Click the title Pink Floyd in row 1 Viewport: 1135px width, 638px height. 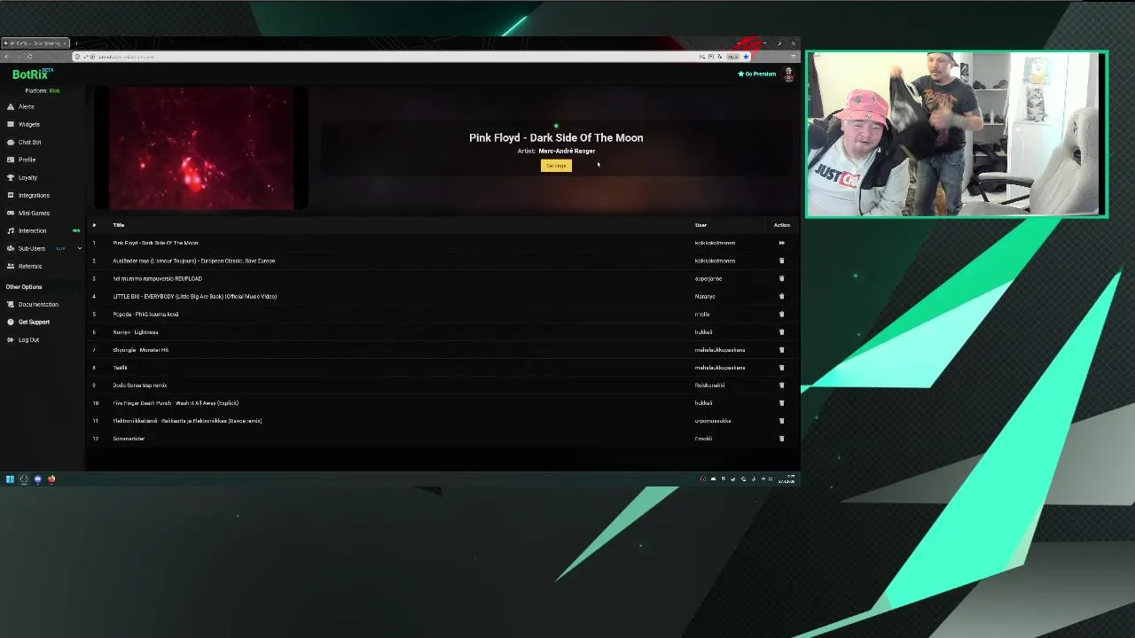tap(155, 243)
